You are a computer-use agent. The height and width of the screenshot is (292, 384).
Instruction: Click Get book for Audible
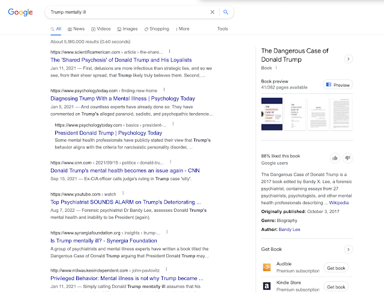click(x=336, y=268)
